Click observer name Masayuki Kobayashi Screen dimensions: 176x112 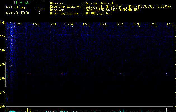click(x=100, y=3)
